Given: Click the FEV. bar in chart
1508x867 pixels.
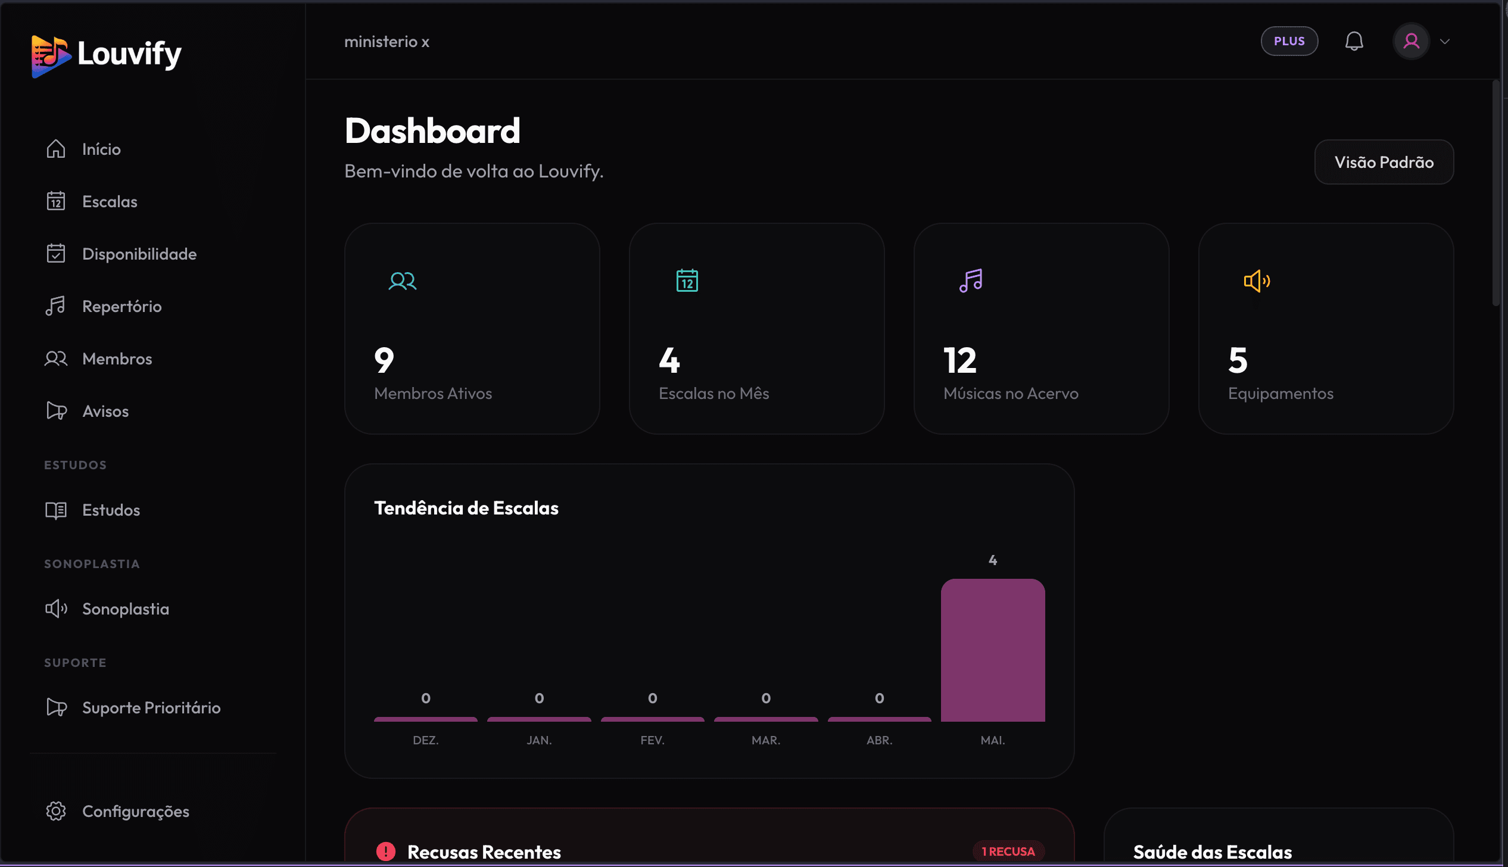Looking at the screenshot, I should 652,719.
